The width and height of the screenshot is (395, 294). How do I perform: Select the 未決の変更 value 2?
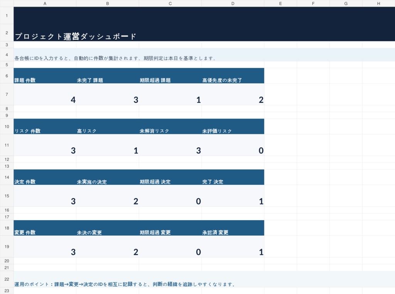tap(108, 247)
